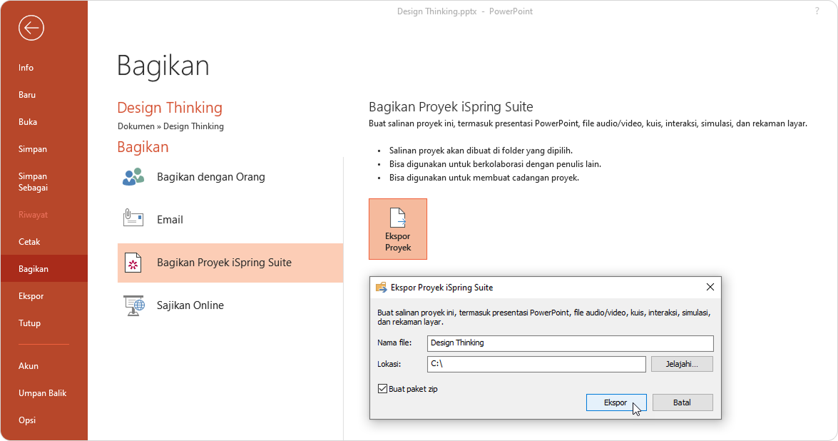Click the folder icon in dialog title bar

pos(382,288)
